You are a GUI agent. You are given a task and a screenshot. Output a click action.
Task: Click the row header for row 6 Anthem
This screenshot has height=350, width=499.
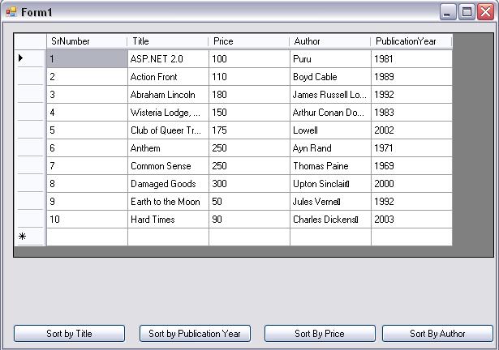[30, 147]
